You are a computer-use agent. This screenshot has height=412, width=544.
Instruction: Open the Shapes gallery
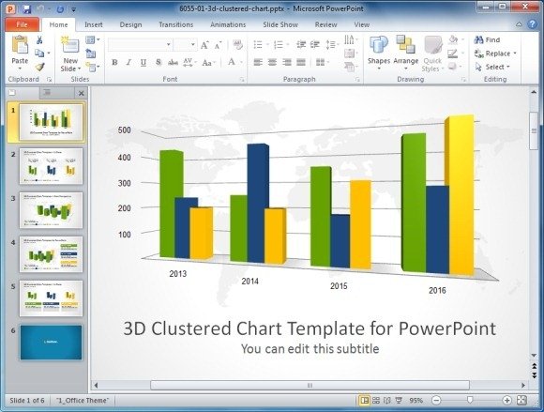coord(379,52)
